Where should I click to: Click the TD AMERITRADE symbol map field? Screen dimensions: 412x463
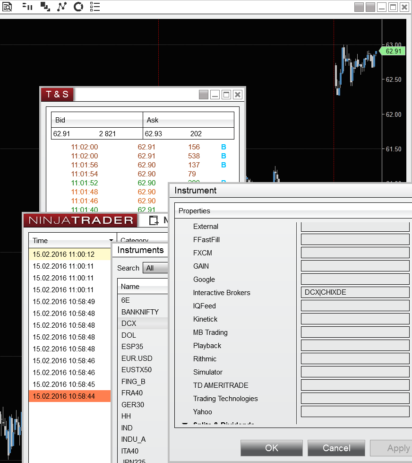pyautogui.click(x=355, y=385)
